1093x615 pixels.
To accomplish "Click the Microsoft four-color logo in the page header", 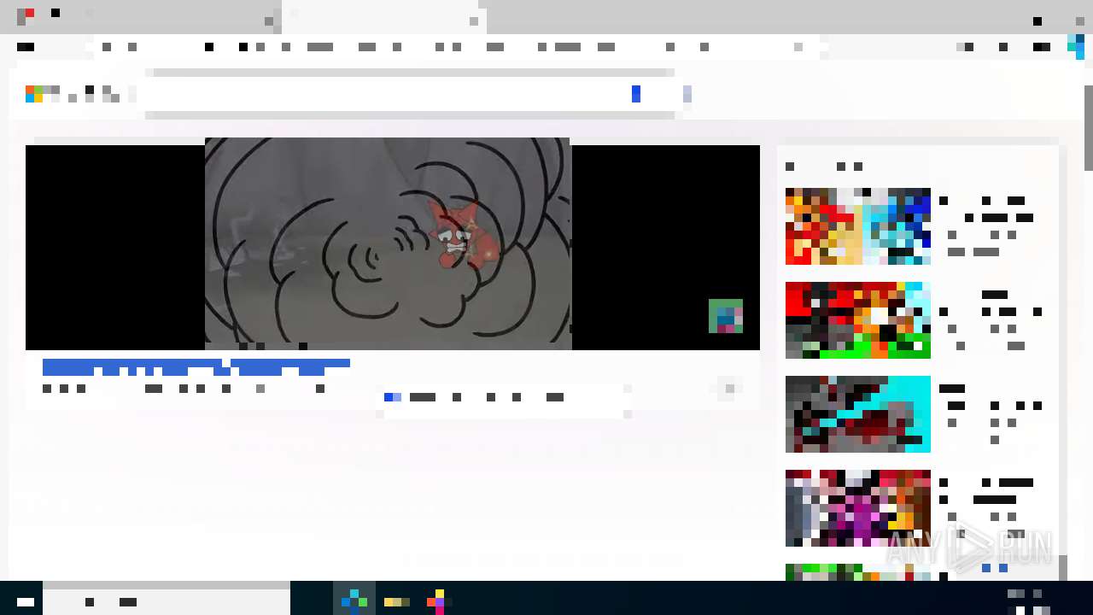I will (34, 94).
